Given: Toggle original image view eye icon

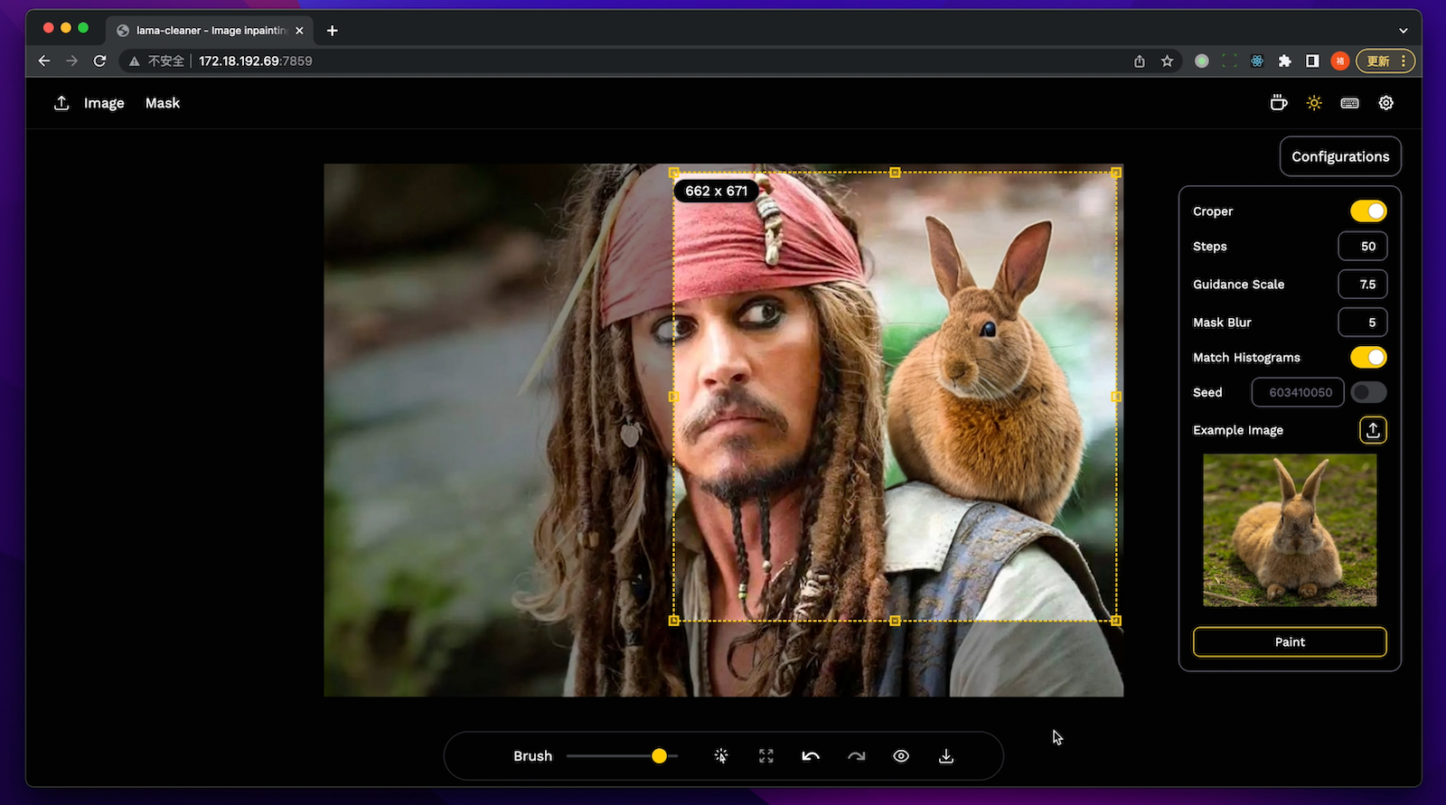Looking at the screenshot, I should (x=901, y=756).
